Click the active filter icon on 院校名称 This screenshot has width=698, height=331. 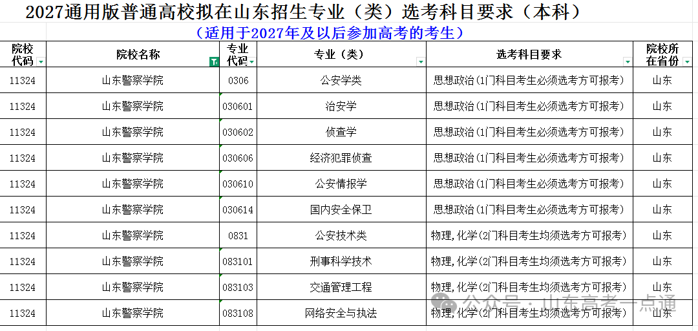[214, 62]
